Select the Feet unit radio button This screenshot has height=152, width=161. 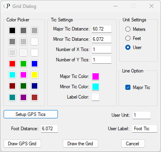tap(128, 38)
